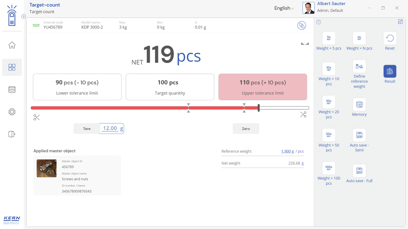Click the tare value input field
This screenshot has height=229, width=408.
pyautogui.click(x=110, y=128)
